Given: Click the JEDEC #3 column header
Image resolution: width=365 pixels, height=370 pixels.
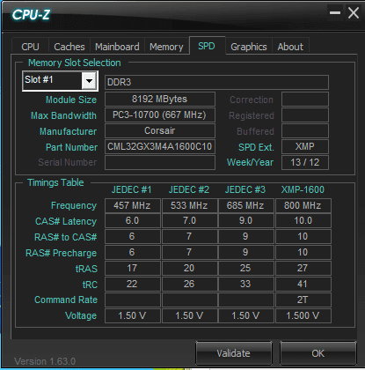Looking at the screenshot, I should pyautogui.click(x=245, y=189).
